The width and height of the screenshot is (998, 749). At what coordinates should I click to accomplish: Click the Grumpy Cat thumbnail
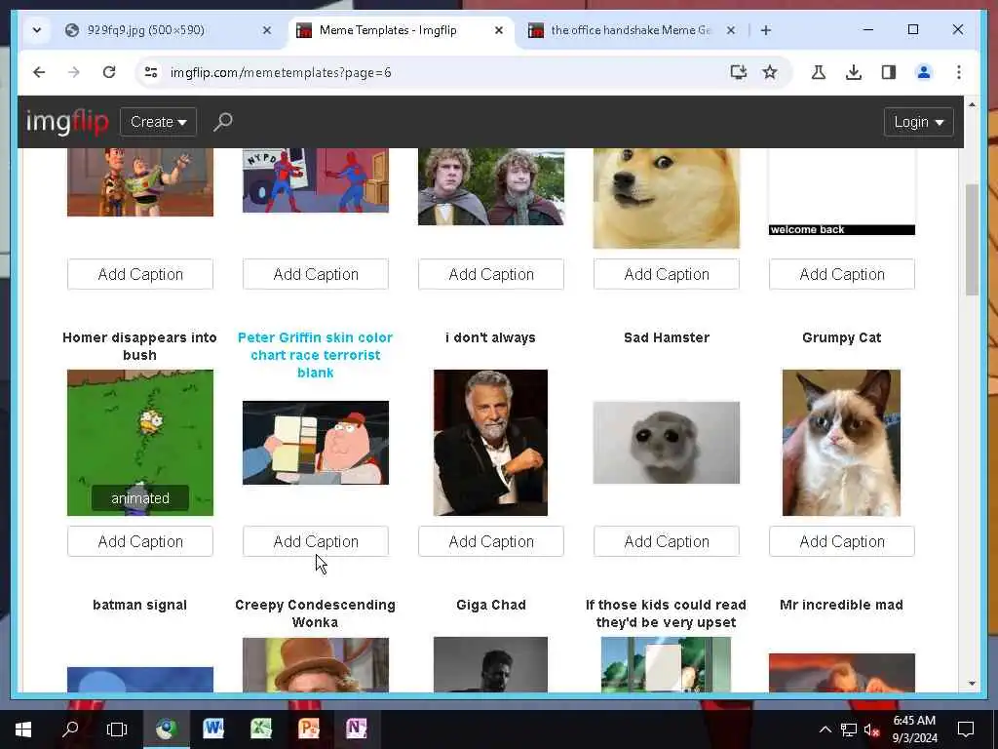click(x=841, y=443)
